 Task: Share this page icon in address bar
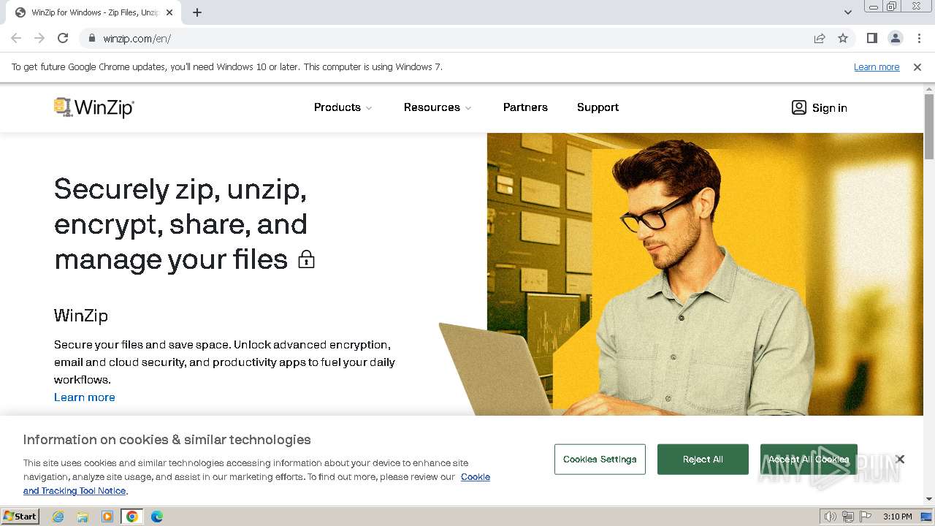[820, 38]
